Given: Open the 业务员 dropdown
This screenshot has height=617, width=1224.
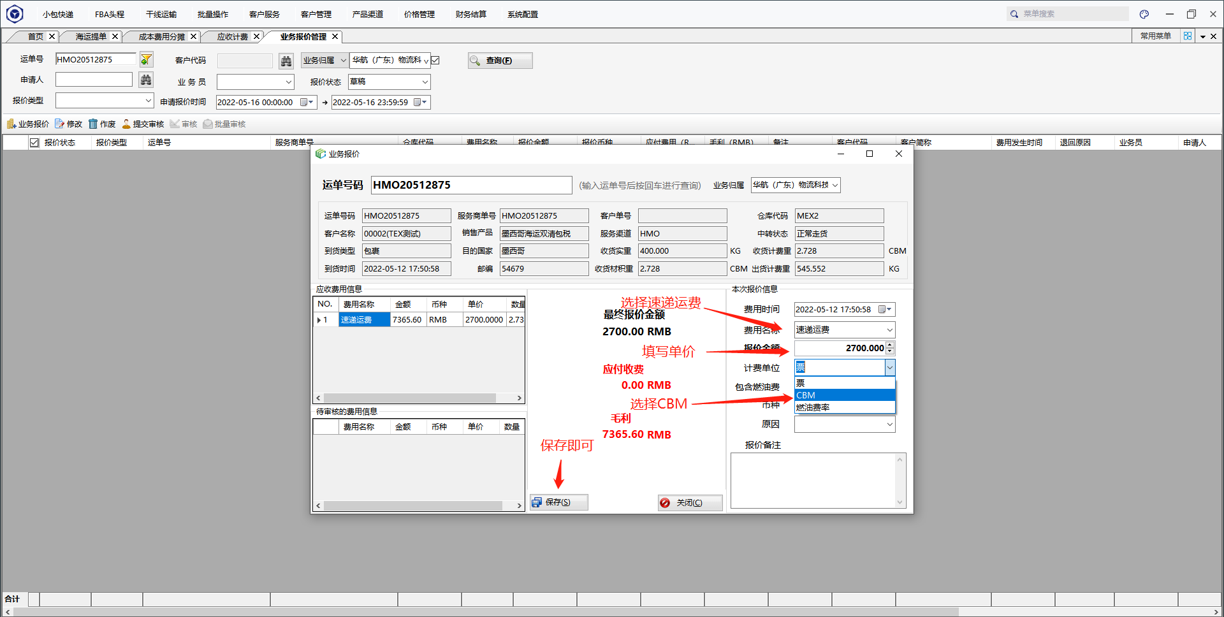Looking at the screenshot, I should point(288,82).
